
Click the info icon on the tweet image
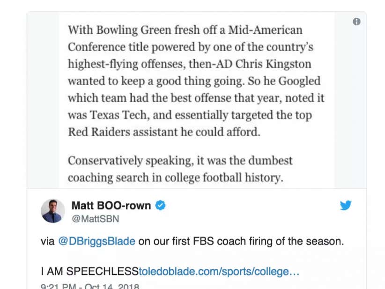pyautogui.click(x=357, y=22)
